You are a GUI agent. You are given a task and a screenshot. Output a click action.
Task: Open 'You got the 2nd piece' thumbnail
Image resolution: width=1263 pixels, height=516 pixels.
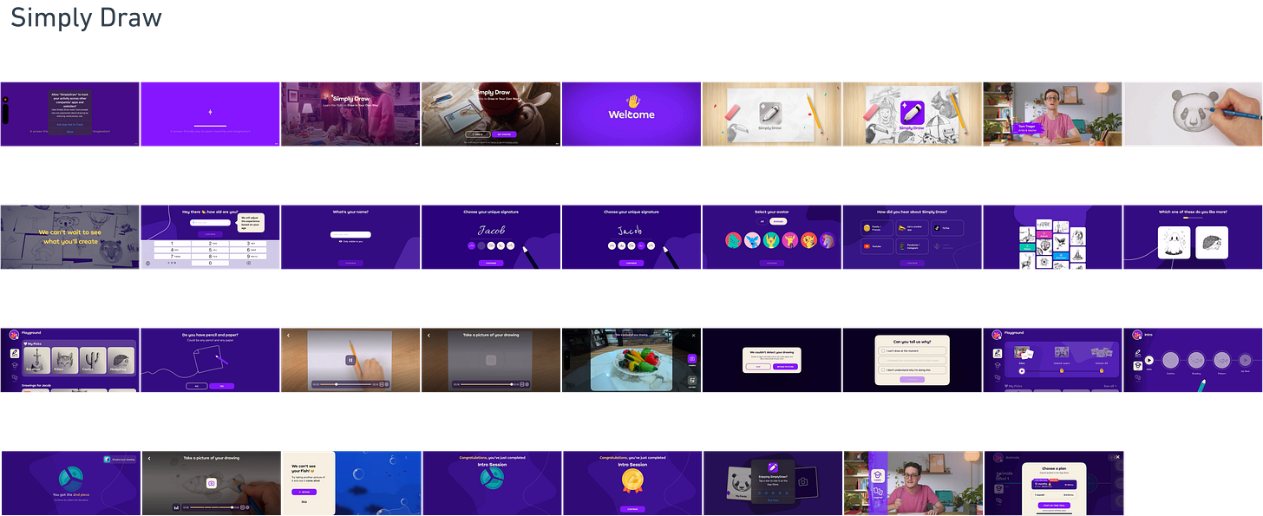[x=69, y=483]
